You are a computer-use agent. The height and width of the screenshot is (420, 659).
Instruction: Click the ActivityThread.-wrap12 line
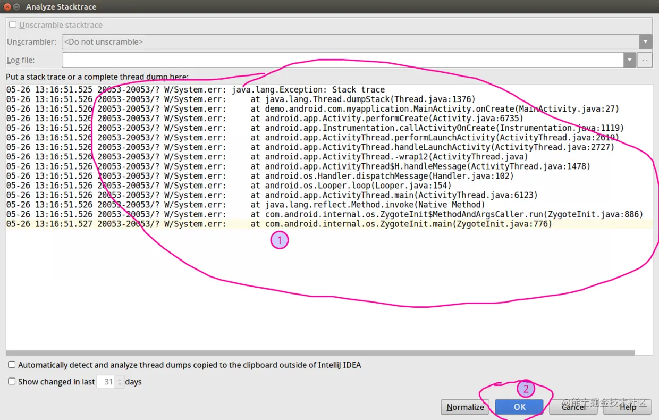point(267,156)
